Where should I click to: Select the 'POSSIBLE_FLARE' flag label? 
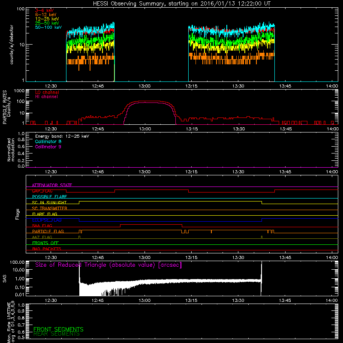(49, 197)
